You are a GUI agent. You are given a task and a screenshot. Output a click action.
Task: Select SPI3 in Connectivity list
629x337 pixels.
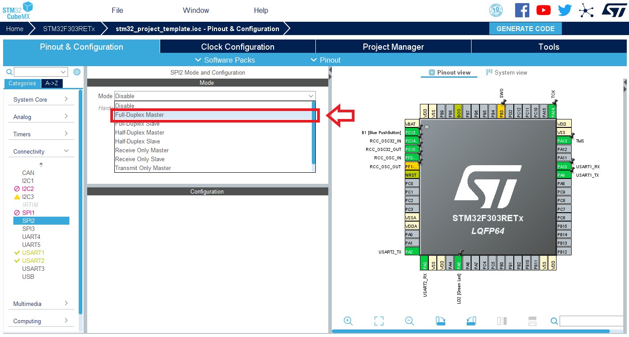(28, 229)
